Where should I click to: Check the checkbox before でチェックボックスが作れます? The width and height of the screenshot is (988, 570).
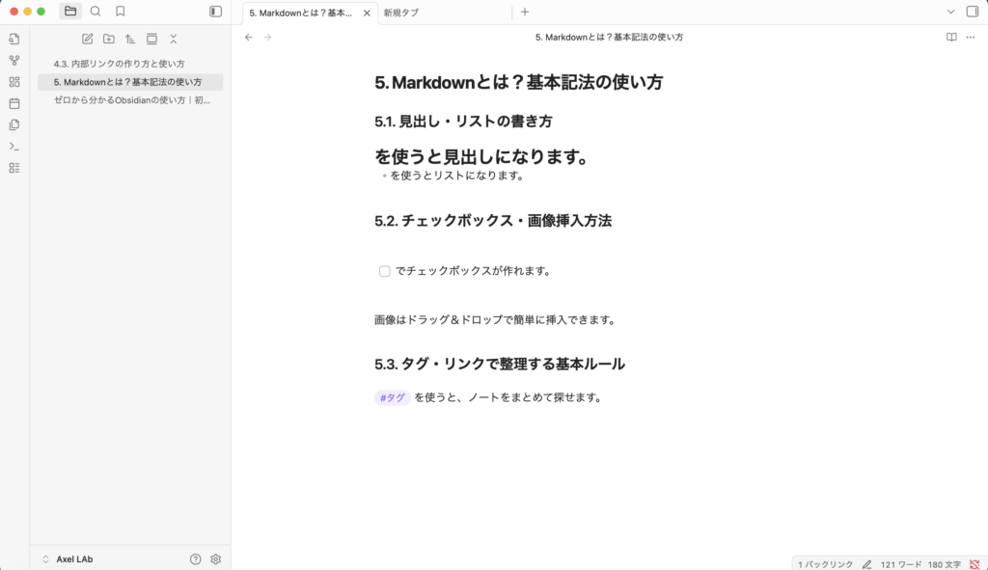click(x=385, y=271)
